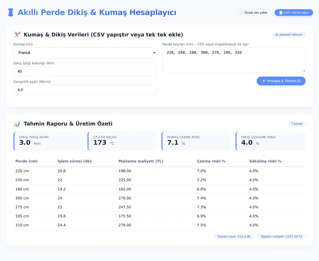Click the Akıllı Perde Dikiş & Kumaş Hesaplayıcı title

[x=97, y=12]
